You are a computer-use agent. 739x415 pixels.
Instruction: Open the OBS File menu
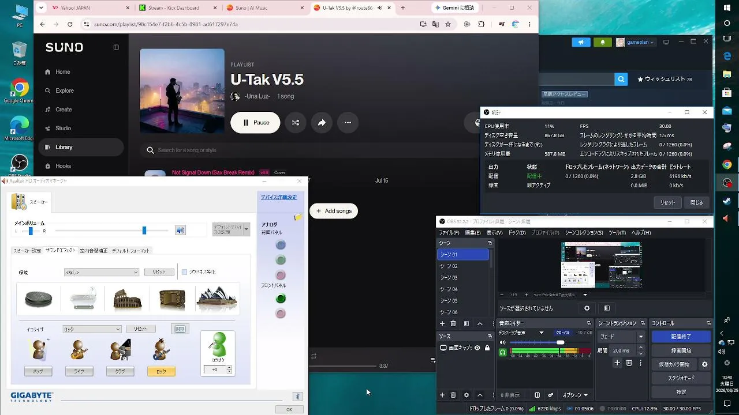click(449, 233)
